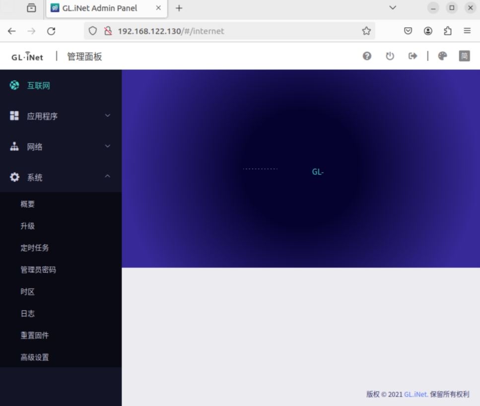The width and height of the screenshot is (480, 406).
Task: Click the help question mark icon
Action: pyautogui.click(x=367, y=56)
